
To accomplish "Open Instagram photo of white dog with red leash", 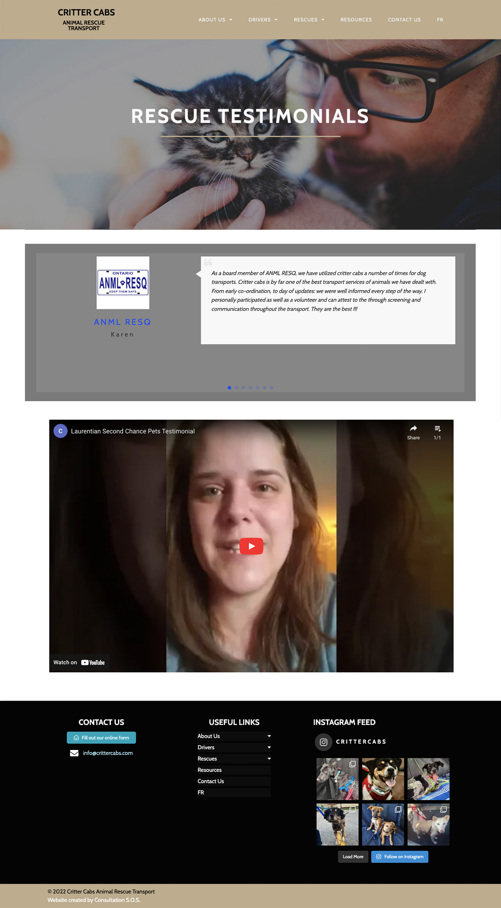I will pos(428,824).
